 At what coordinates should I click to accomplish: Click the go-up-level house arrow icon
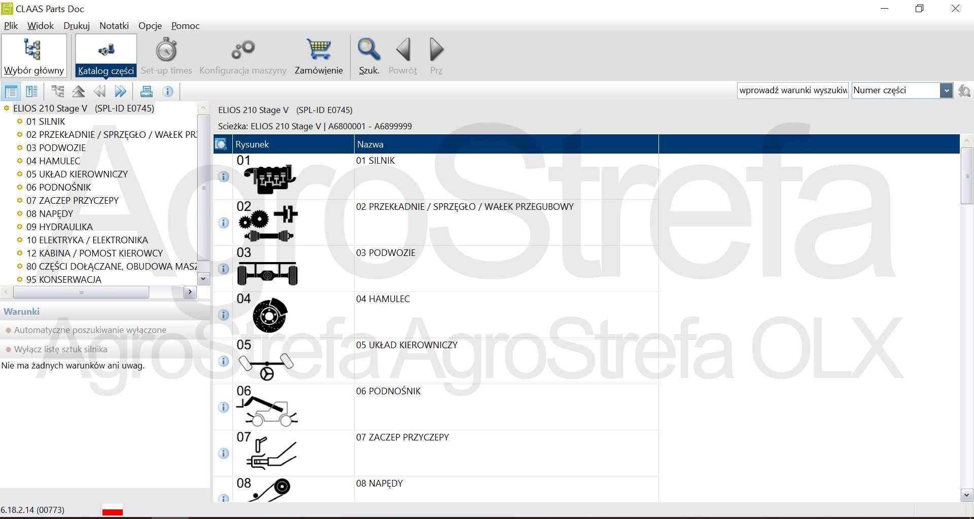(79, 91)
